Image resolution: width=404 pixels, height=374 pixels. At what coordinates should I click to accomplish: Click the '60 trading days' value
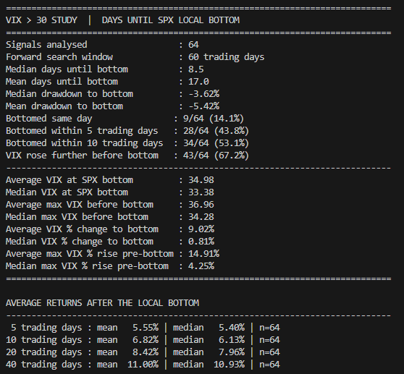pos(226,57)
